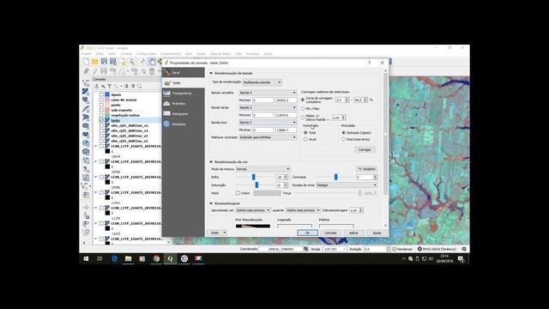Open File Explorer from taskbar

[128, 258]
